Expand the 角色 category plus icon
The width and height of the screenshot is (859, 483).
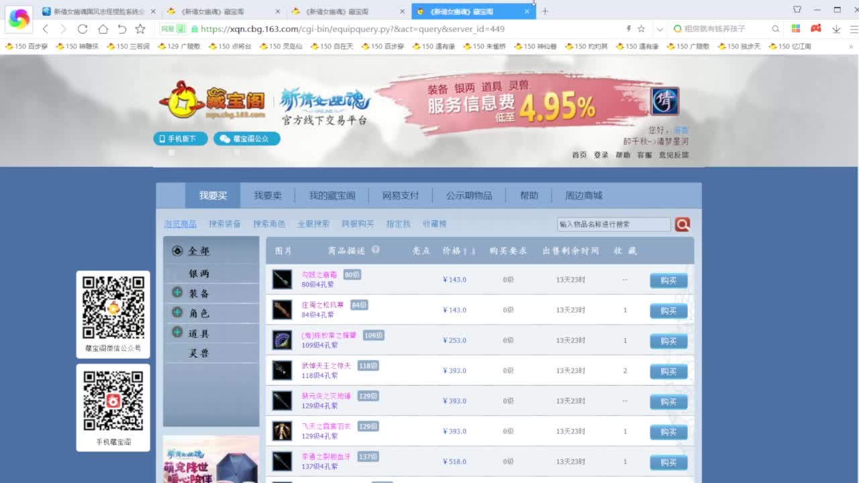(x=177, y=313)
